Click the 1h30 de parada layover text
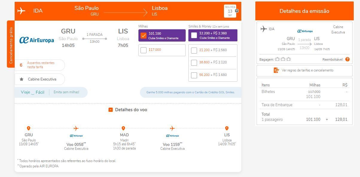Screen dimensions: 360x177 pyautogui.click(x=124, y=148)
